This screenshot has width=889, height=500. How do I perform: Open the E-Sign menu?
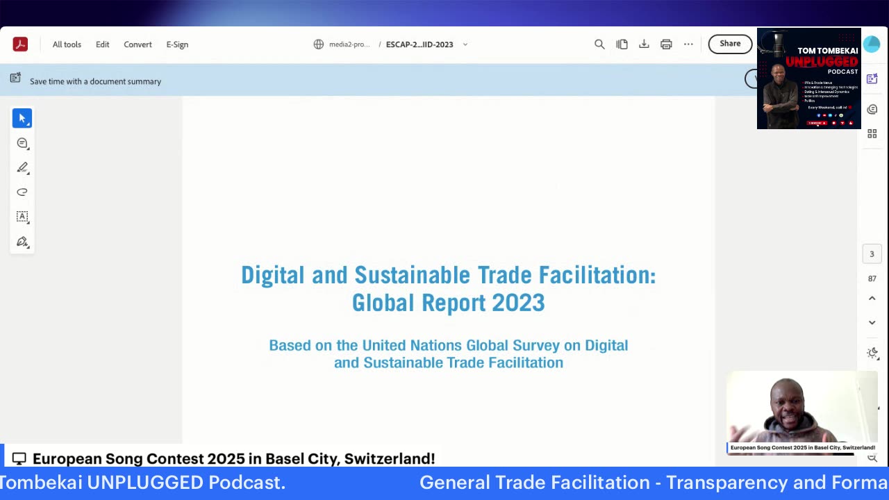(177, 44)
